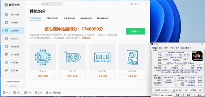The image size is (205, 97).
Task: Click the 性能跑分 page heading
Action: click(38, 11)
